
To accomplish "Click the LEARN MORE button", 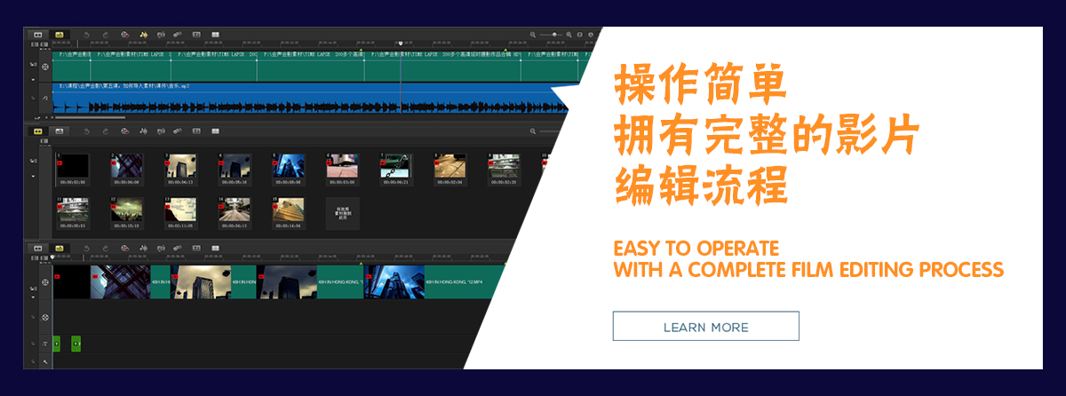I will pyautogui.click(x=705, y=326).
